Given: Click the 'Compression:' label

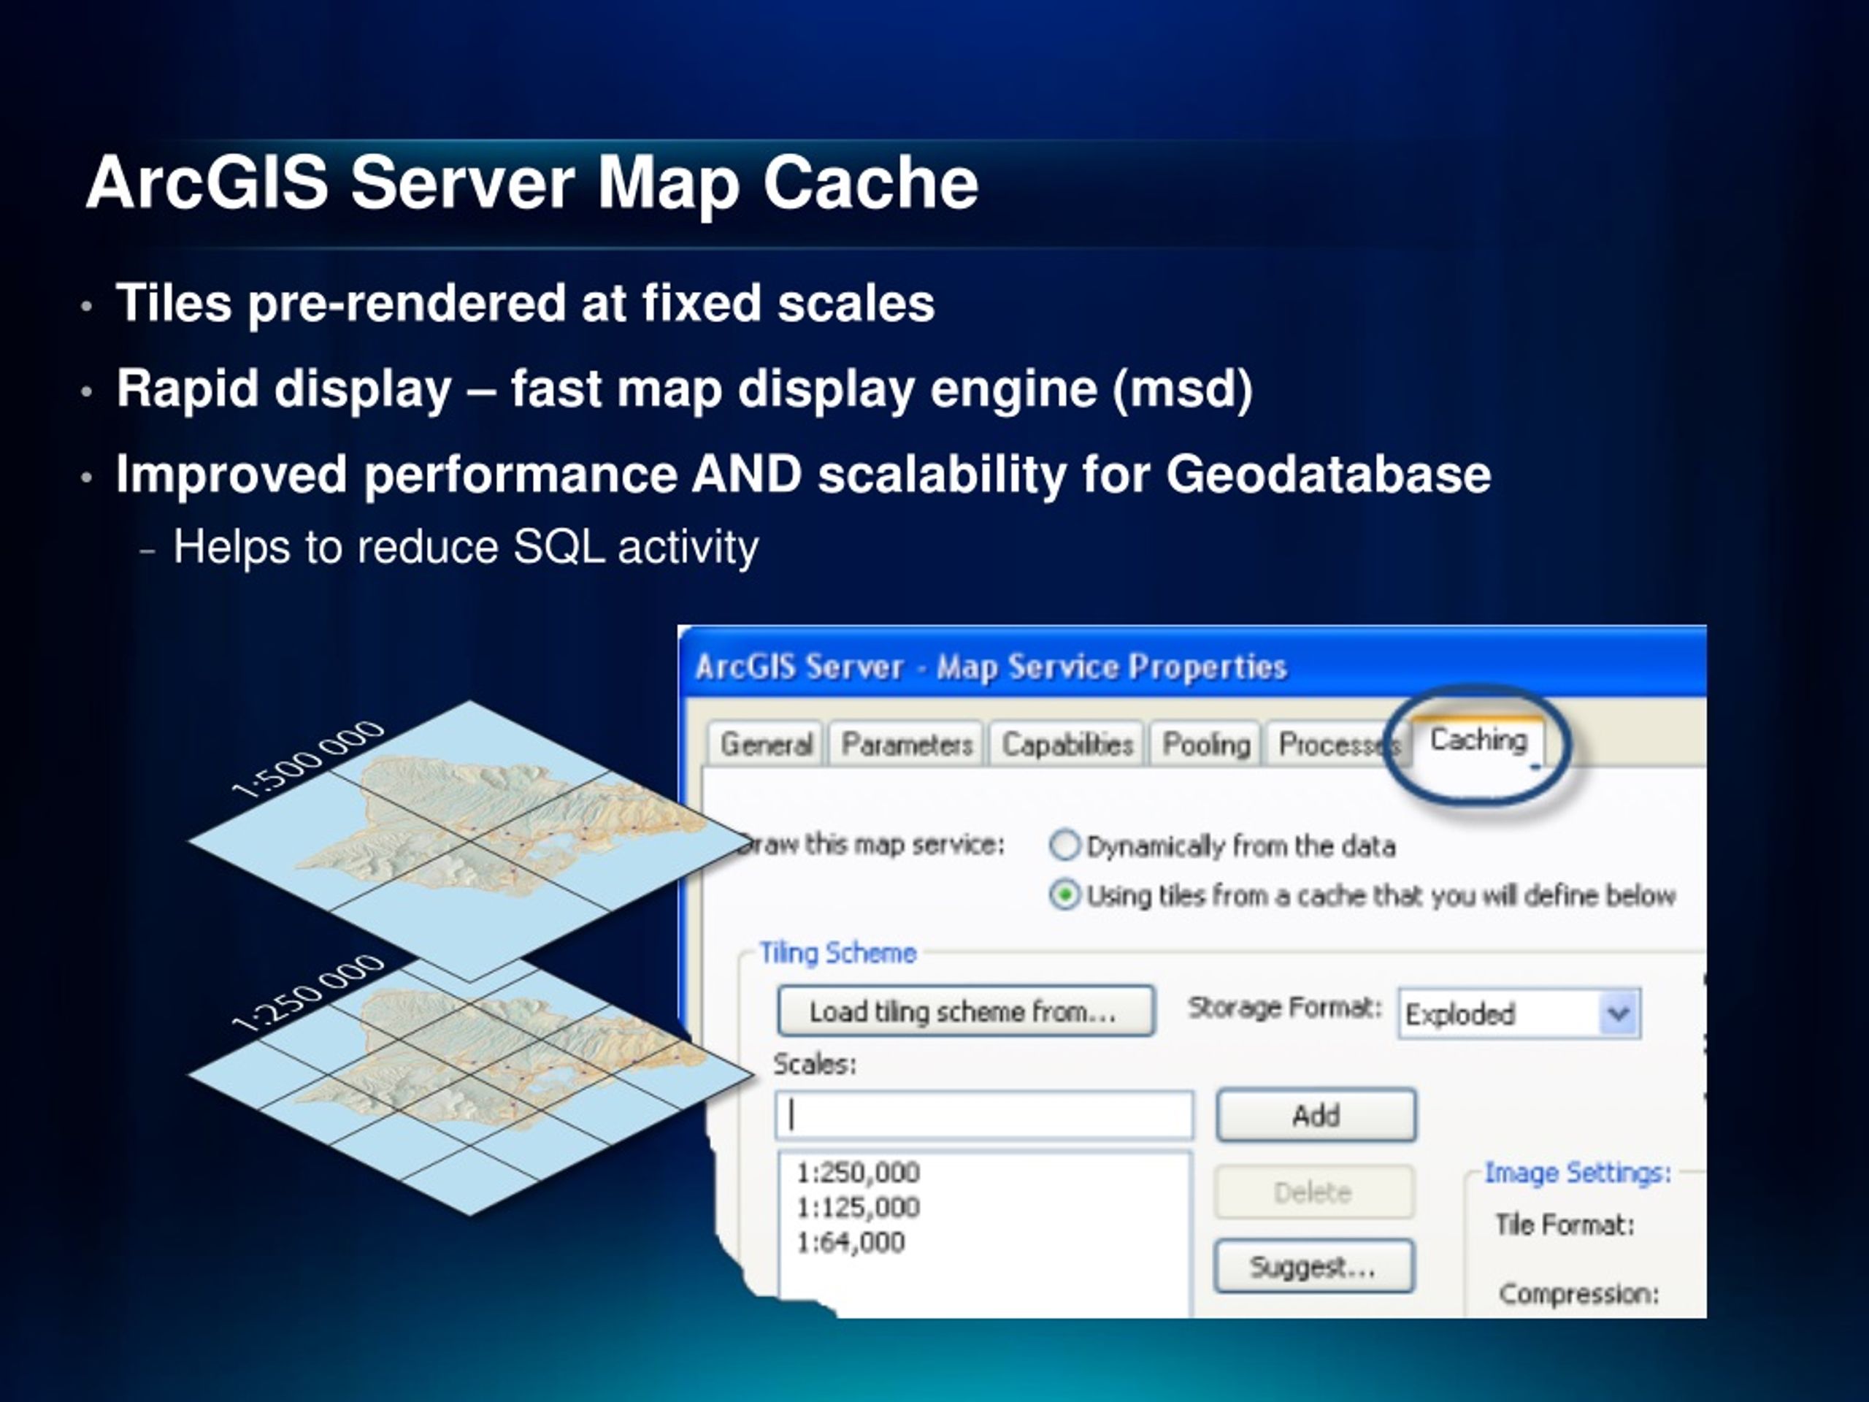Looking at the screenshot, I should point(1578,1294).
